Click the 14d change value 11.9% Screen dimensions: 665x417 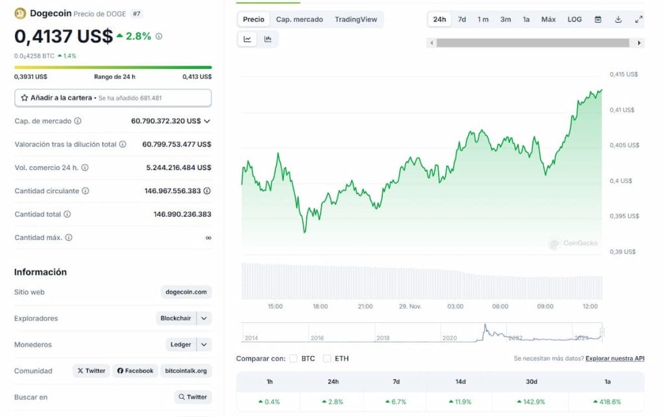[x=460, y=401]
